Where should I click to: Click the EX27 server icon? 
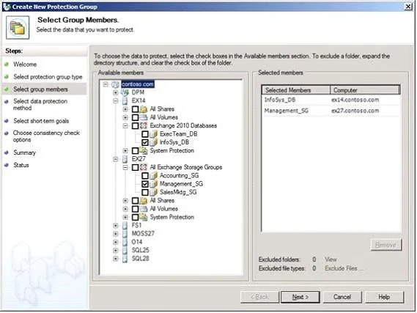click(x=125, y=159)
